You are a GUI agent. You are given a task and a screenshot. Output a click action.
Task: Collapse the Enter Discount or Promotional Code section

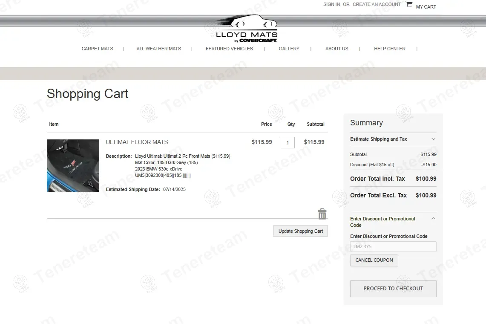(433, 219)
